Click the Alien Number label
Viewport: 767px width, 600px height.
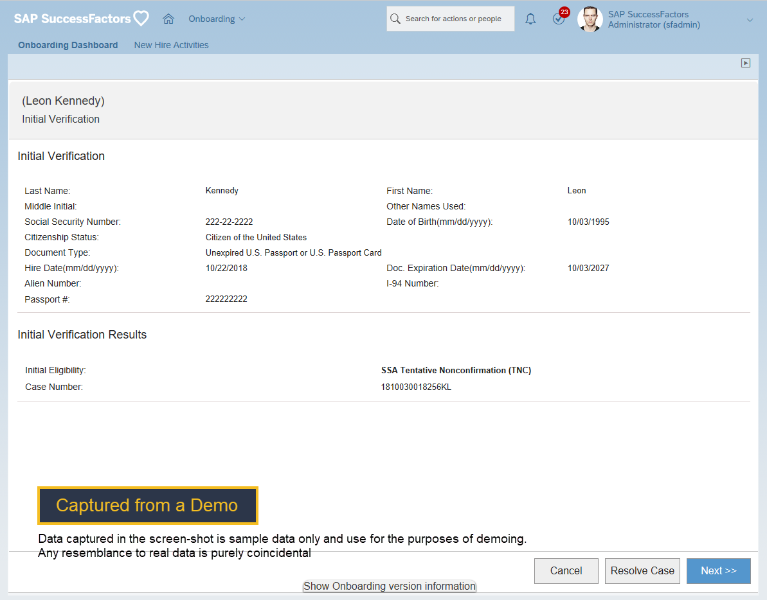[x=53, y=283]
